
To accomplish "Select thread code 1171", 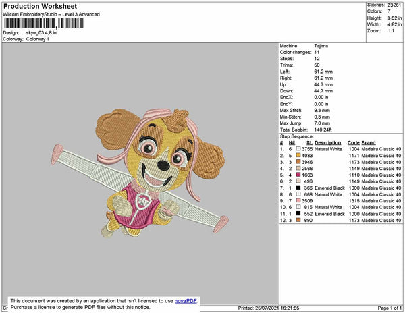I will click(x=354, y=155).
